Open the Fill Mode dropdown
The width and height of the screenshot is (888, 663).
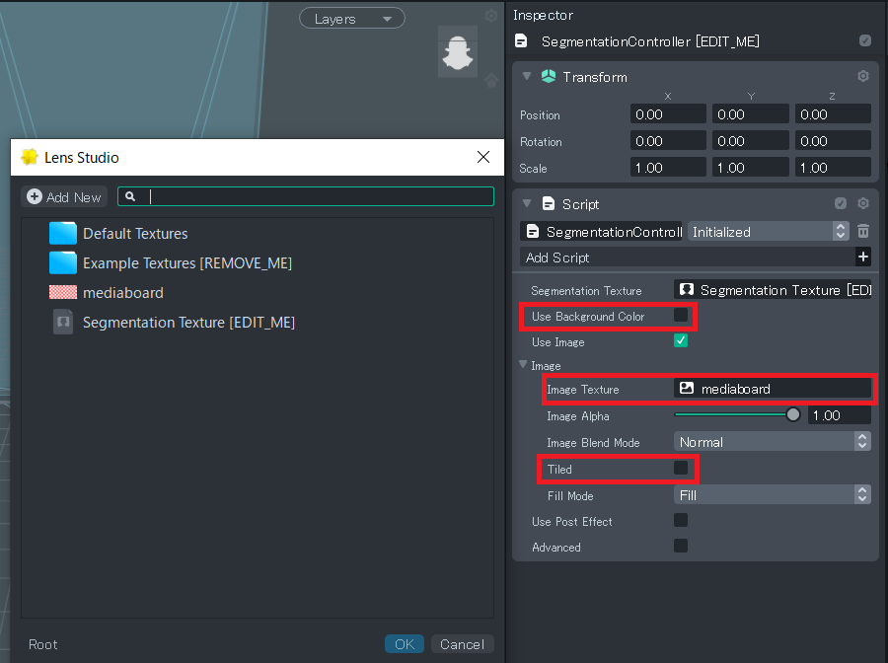pos(772,495)
